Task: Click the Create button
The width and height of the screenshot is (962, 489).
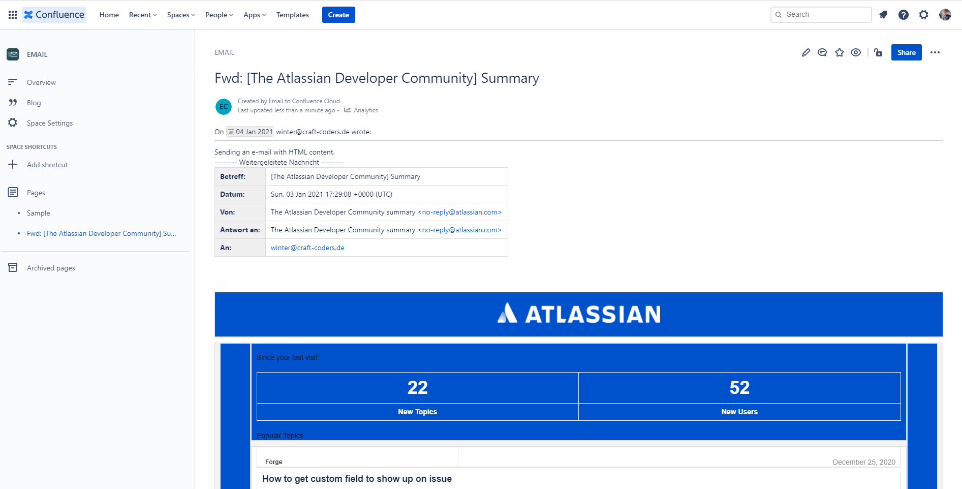Action: click(x=338, y=15)
